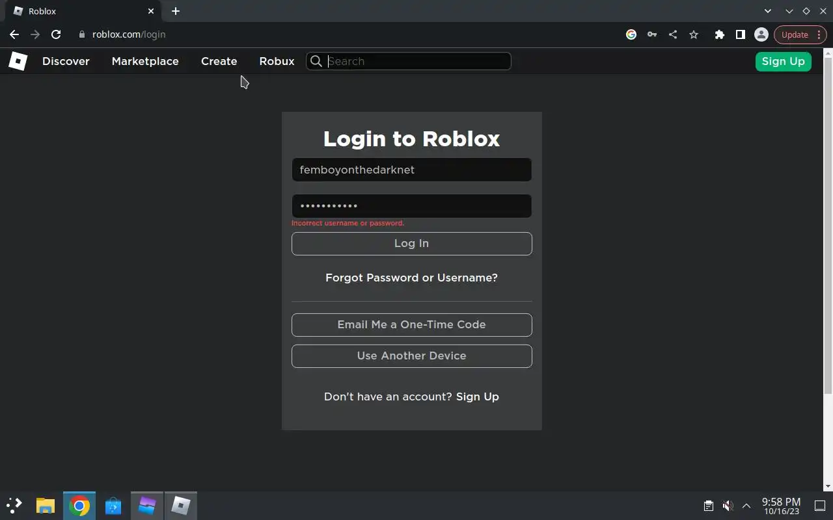Click the muted volume tray icon
Image resolution: width=833 pixels, height=520 pixels.
(x=728, y=506)
